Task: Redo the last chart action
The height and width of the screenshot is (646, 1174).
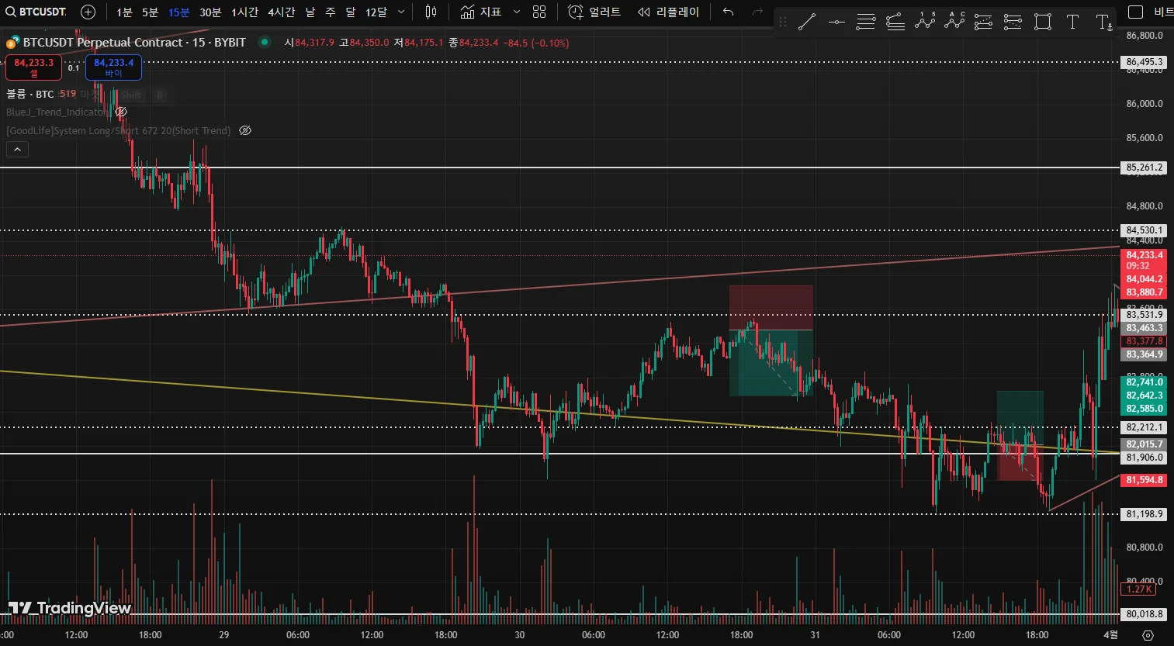Action: (x=758, y=12)
